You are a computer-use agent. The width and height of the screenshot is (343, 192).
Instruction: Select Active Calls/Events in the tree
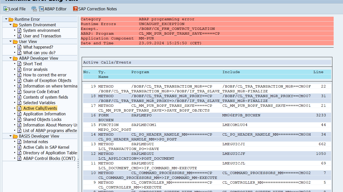tap(40, 109)
